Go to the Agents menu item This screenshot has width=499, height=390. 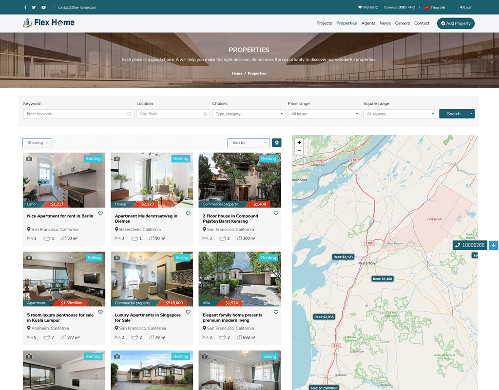tap(368, 23)
